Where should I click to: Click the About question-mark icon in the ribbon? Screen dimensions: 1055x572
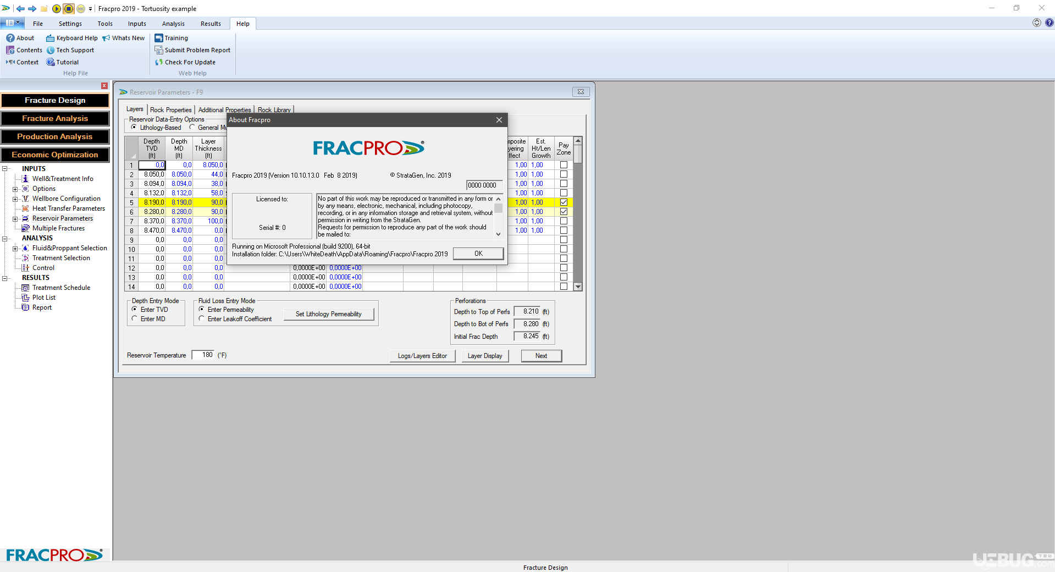pyautogui.click(x=10, y=38)
